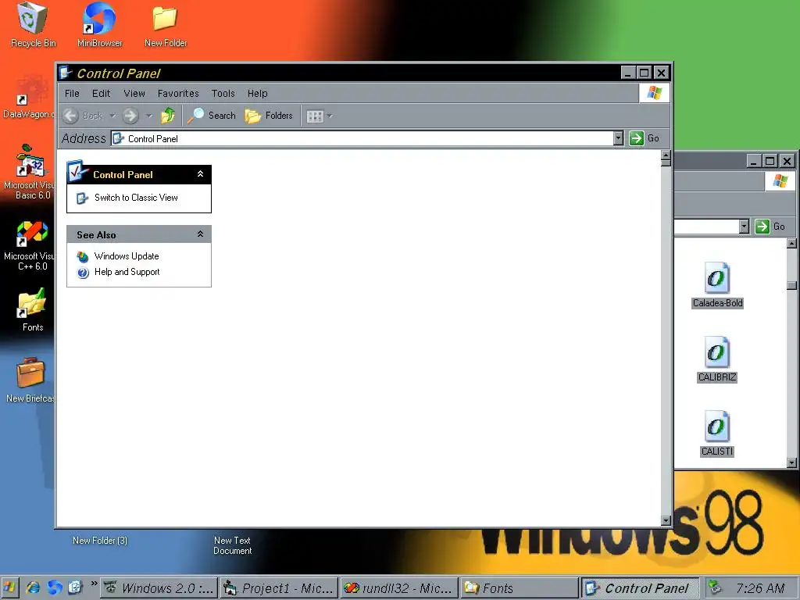Screen dimensions: 800x600
Task: Click Go button in the Fonts window
Action: coord(770,226)
